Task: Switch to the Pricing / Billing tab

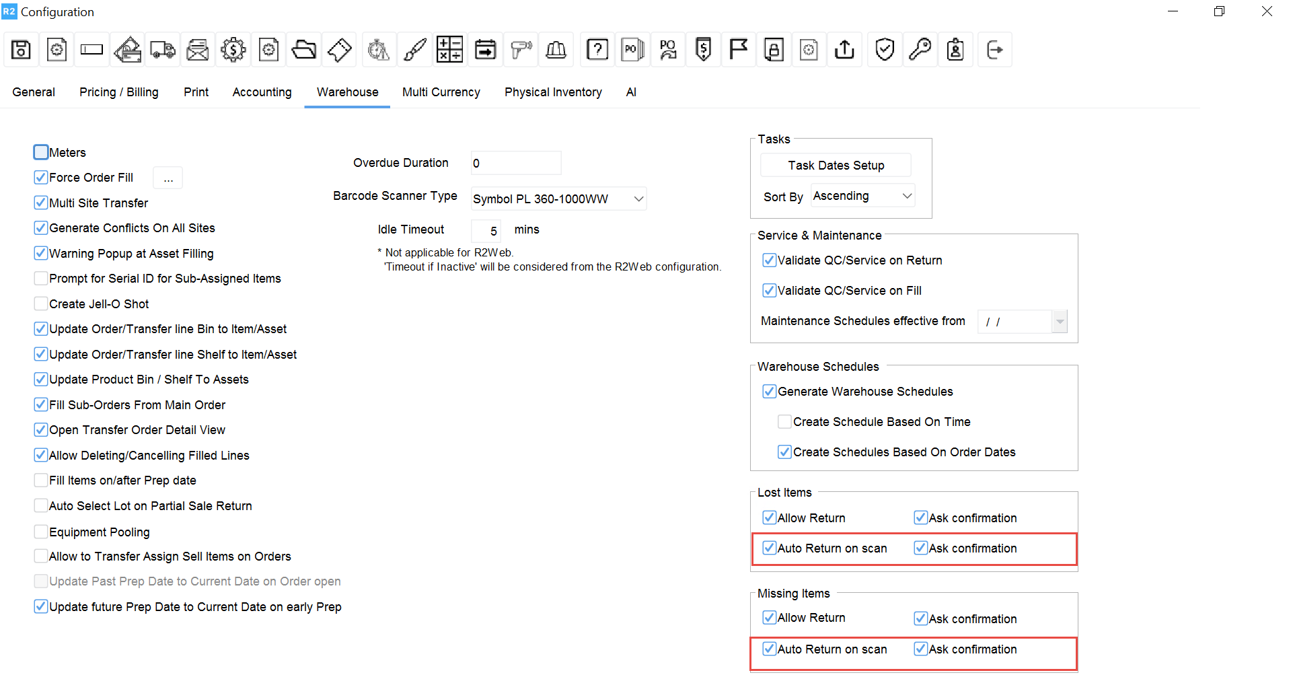Action: point(119,92)
